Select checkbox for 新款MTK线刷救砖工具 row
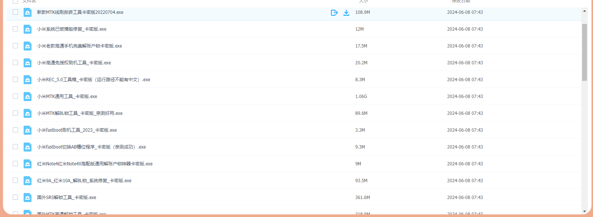 [15, 12]
